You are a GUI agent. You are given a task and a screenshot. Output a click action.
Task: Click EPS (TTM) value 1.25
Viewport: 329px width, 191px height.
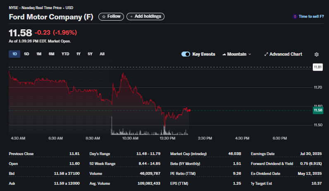(x=237, y=183)
